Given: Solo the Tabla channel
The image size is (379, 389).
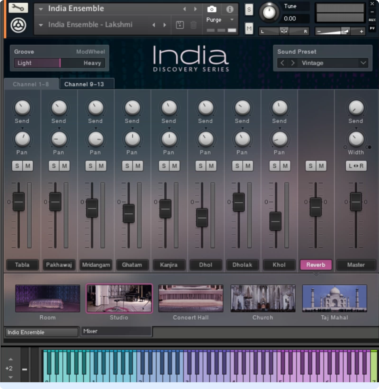Looking at the screenshot, I should 17,166.
